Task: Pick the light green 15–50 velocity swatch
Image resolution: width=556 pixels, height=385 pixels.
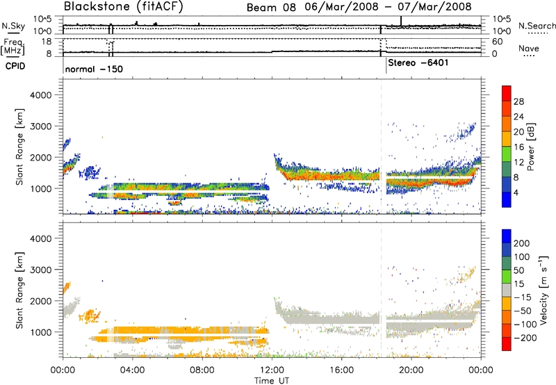Action: tap(507, 277)
